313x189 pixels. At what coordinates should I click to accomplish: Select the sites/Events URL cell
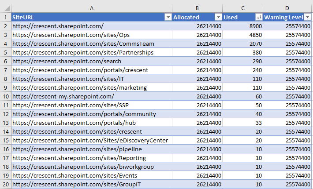pyautogui.click(x=92, y=175)
